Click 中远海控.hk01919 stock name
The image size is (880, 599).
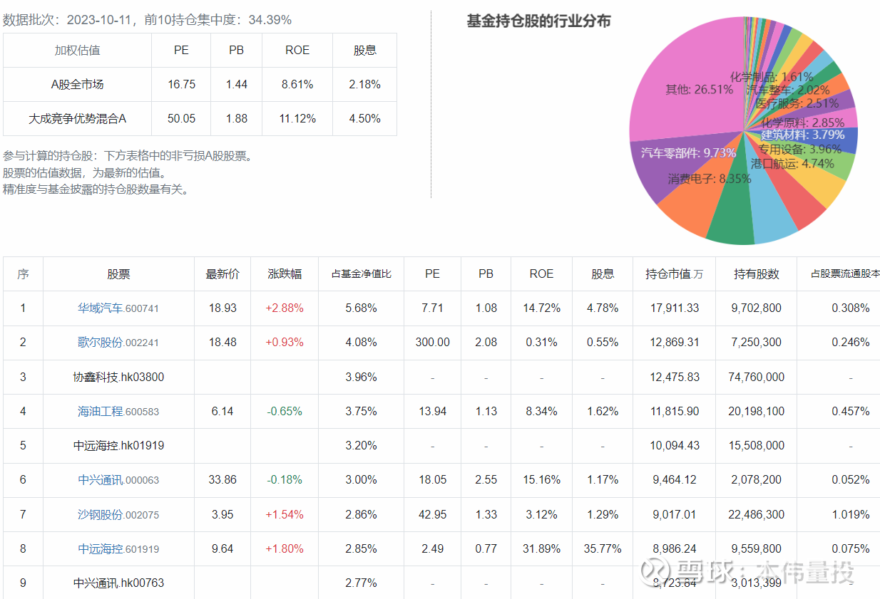click(x=118, y=446)
